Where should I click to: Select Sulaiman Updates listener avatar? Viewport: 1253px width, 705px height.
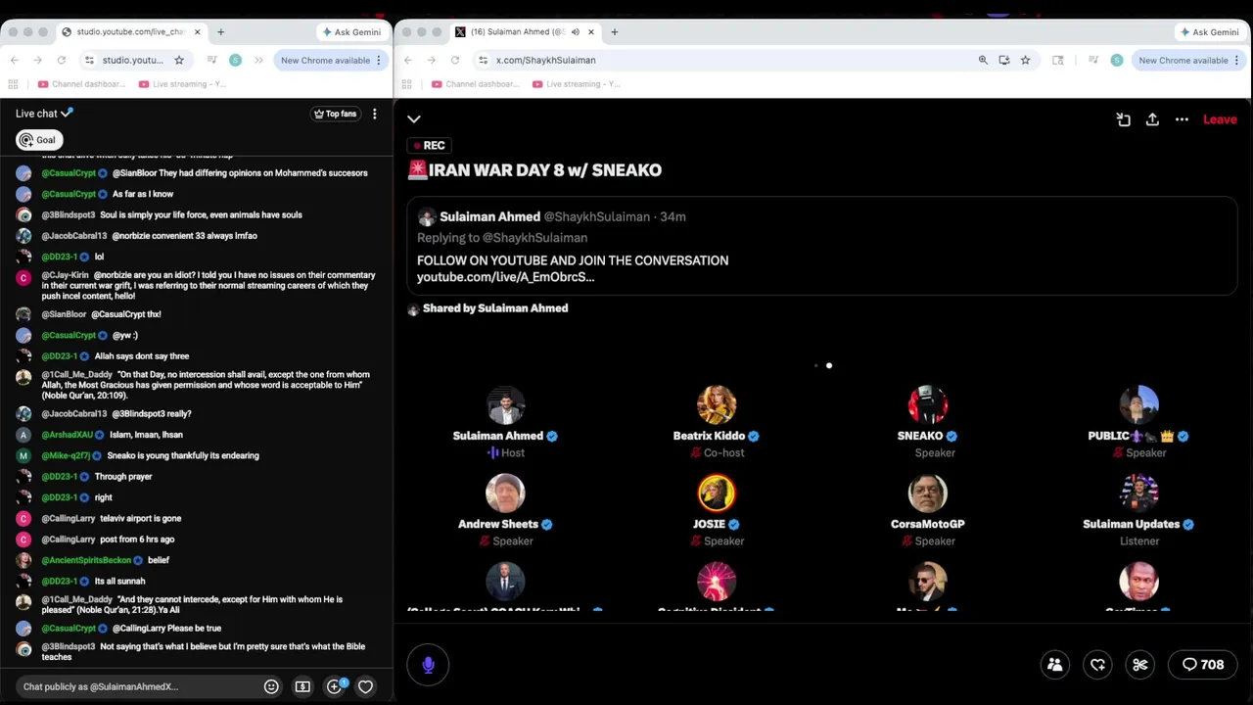(x=1139, y=493)
